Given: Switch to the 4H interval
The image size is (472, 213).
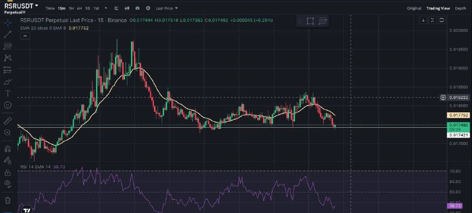Looking at the screenshot, I should 79,8.
